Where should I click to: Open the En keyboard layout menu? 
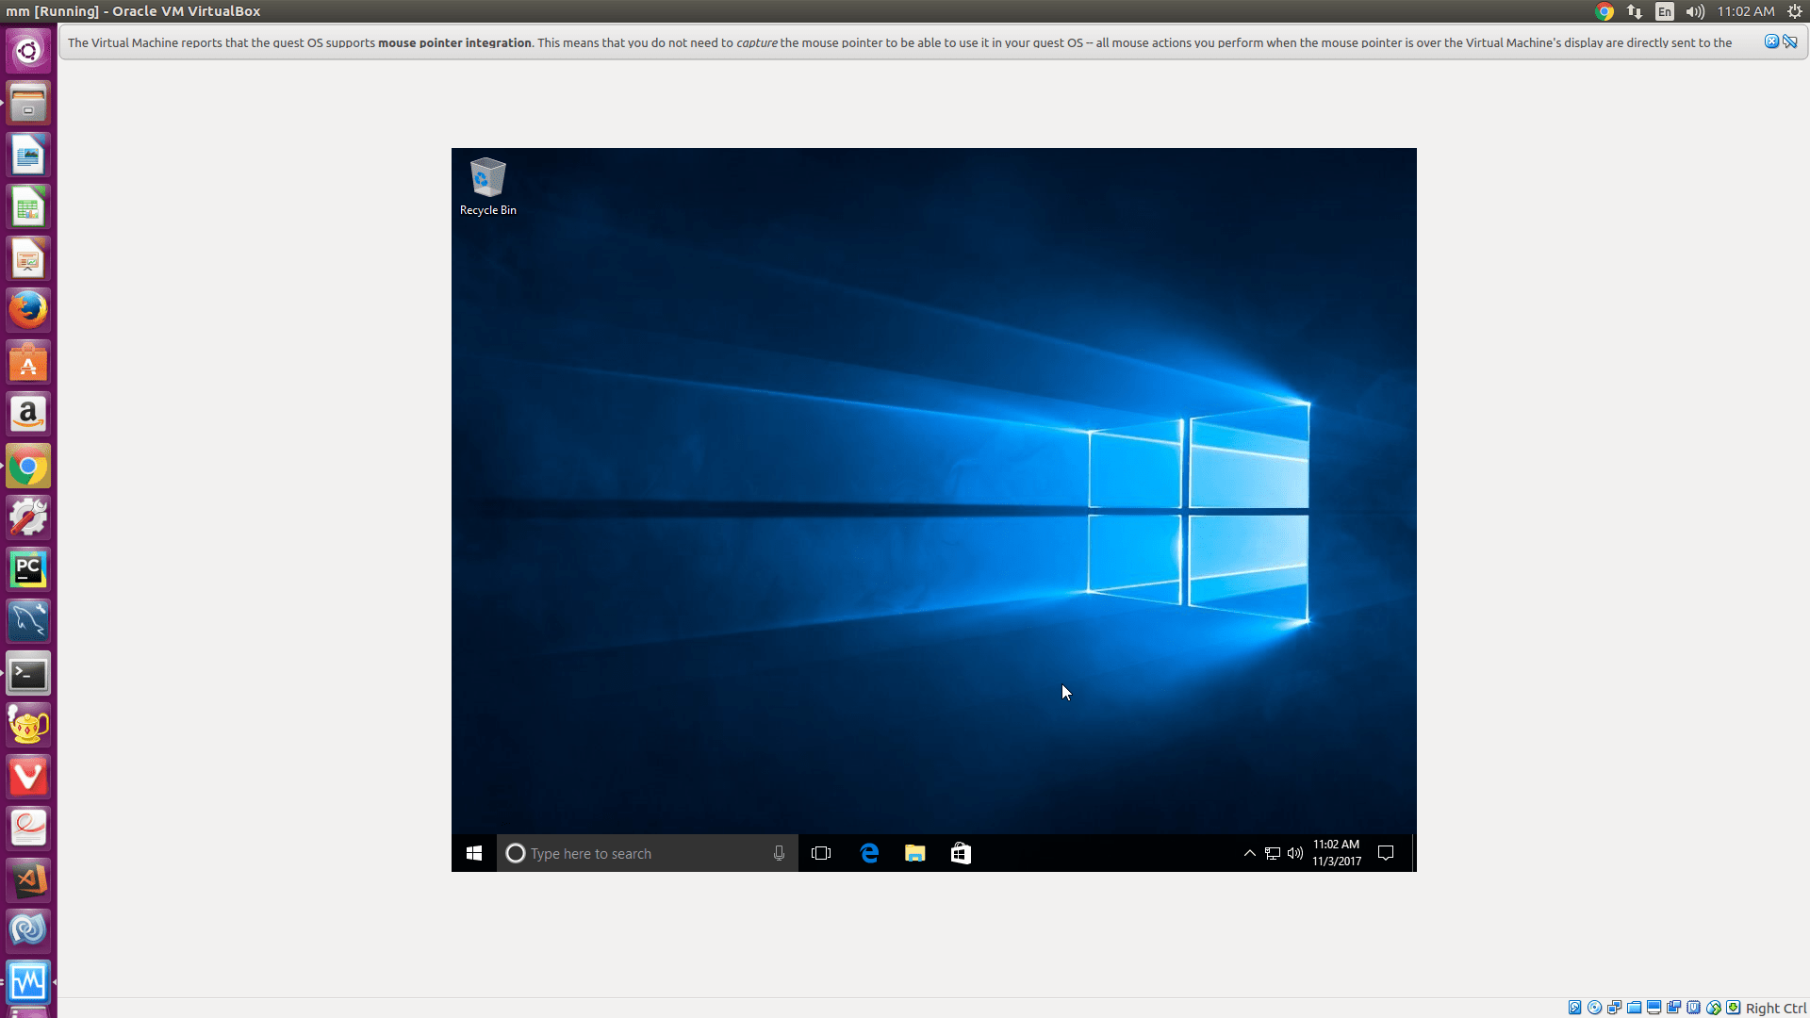[x=1665, y=11]
